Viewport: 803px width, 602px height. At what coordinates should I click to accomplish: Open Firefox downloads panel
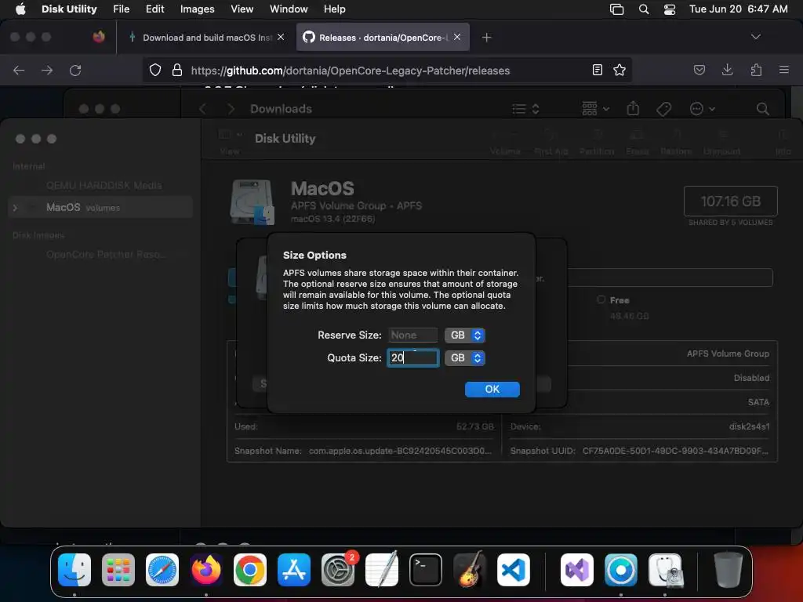[727, 70]
